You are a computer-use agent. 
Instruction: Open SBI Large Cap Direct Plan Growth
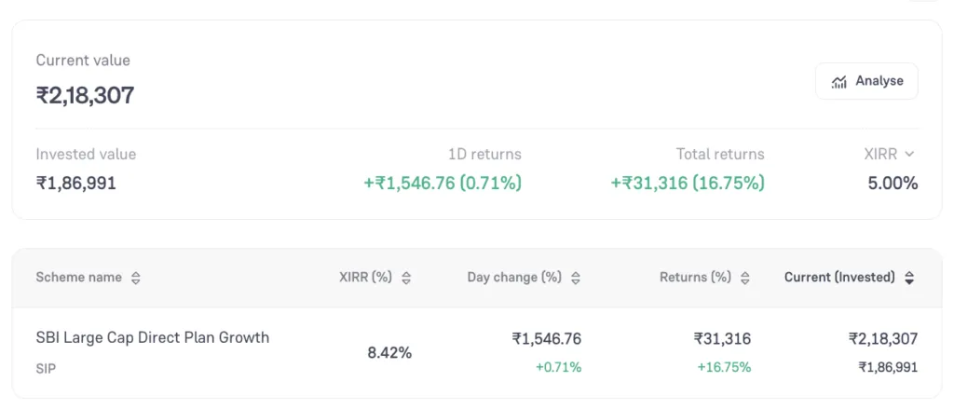(152, 337)
